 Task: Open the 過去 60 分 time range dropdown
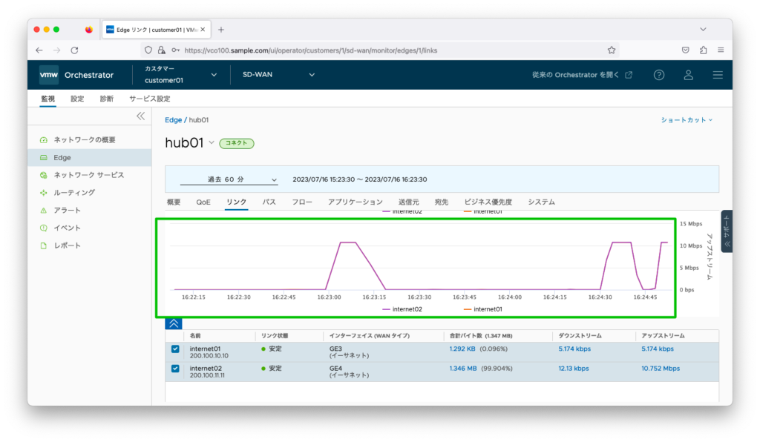point(230,179)
